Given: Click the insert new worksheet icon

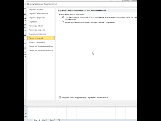Looking at the screenshot, I should tap(59, 120).
